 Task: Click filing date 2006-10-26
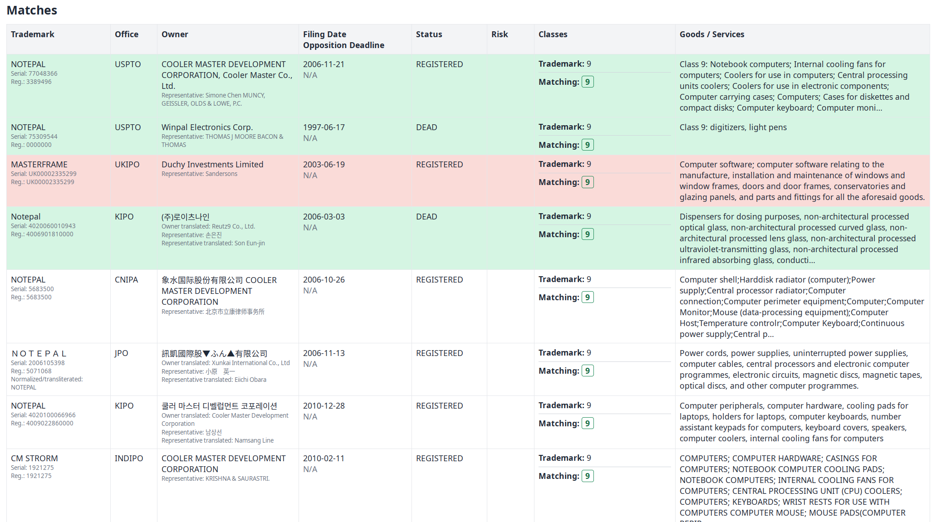pyautogui.click(x=324, y=280)
